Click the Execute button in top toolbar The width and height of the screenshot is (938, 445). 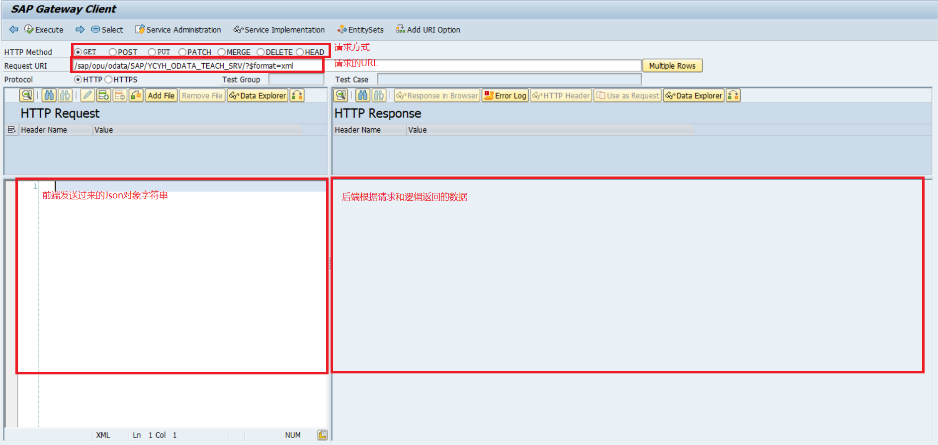coord(44,30)
